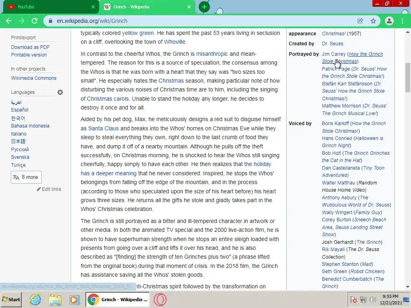Open the Patrick Page link

coord(336,69)
